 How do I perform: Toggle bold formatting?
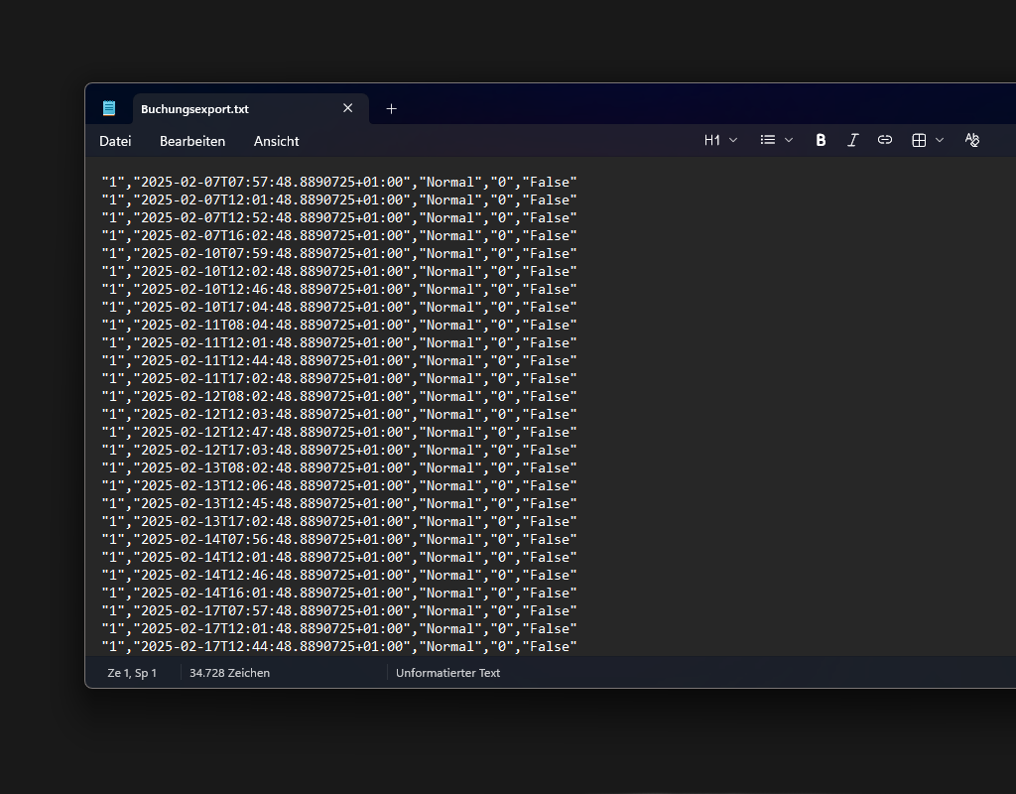[821, 141]
